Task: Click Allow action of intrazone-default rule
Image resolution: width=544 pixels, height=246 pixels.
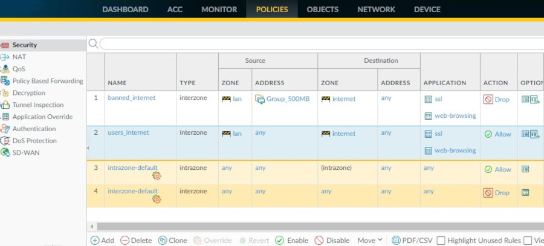Action: [497, 170]
